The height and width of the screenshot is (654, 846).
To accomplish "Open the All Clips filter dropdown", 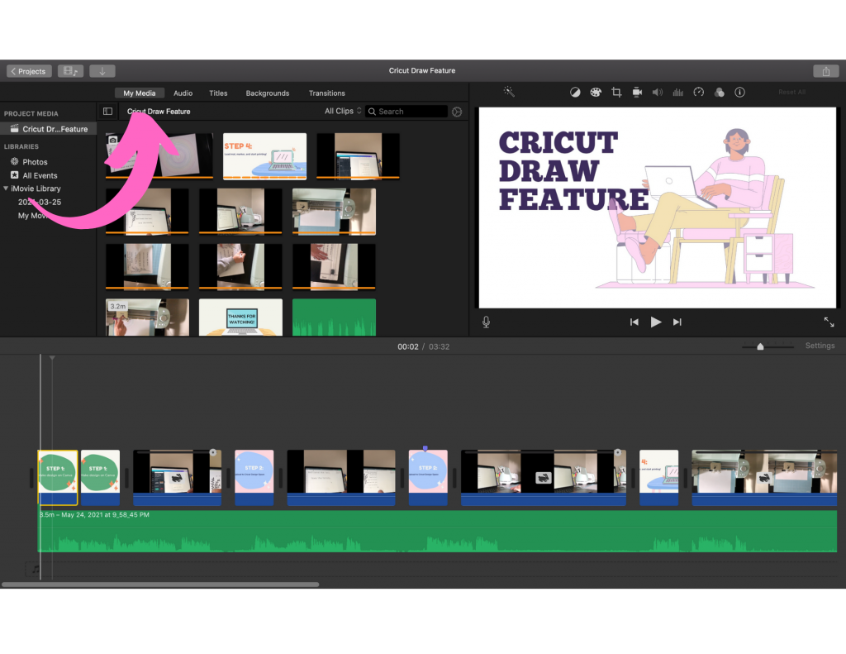I will 343,111.
